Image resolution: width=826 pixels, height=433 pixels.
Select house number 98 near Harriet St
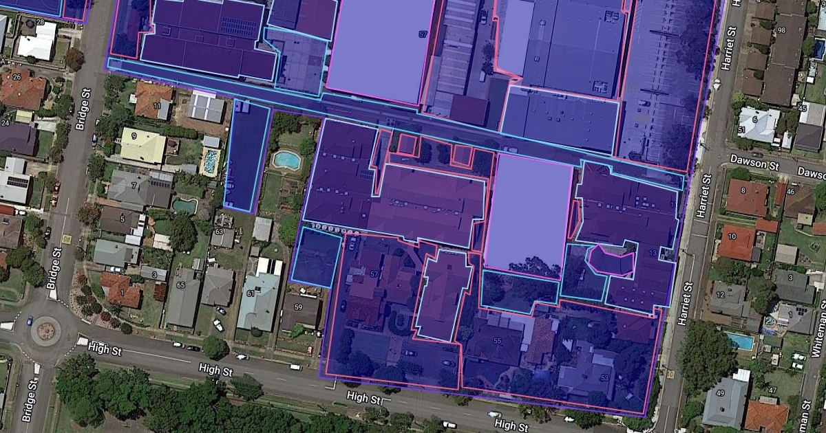pyautogui.click(x=781, y=30)
